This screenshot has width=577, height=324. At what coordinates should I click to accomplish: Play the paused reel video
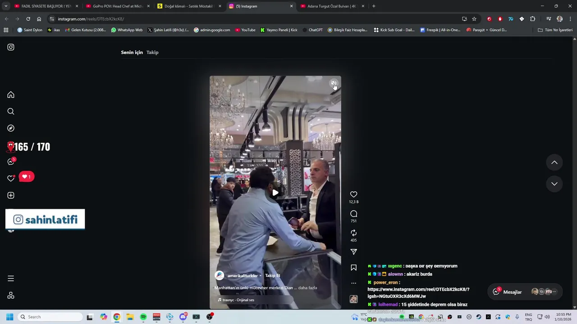tap(275, 193)
